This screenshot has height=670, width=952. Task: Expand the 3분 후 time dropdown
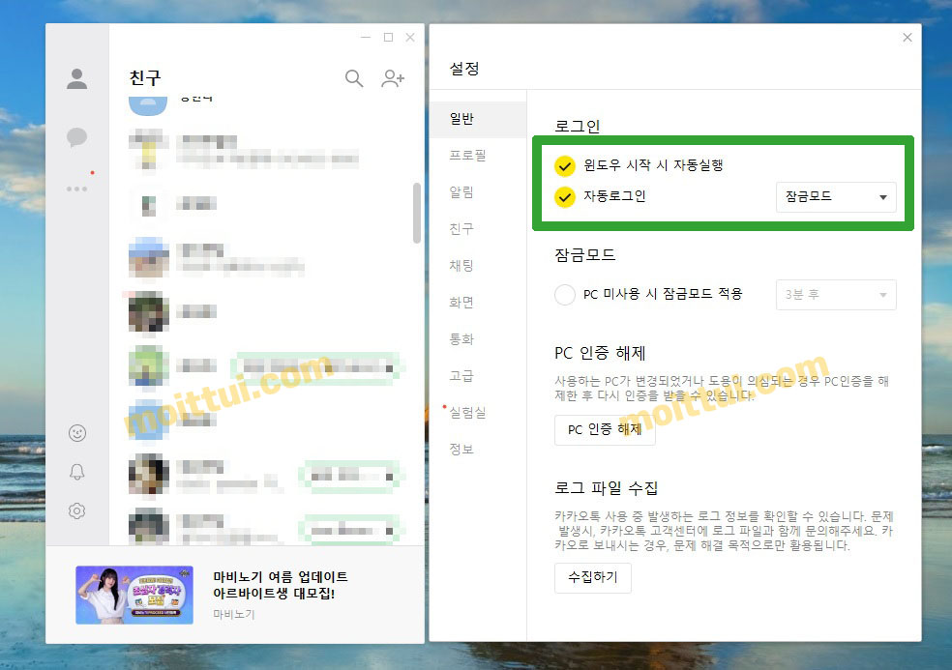click(x=836, y=296)
